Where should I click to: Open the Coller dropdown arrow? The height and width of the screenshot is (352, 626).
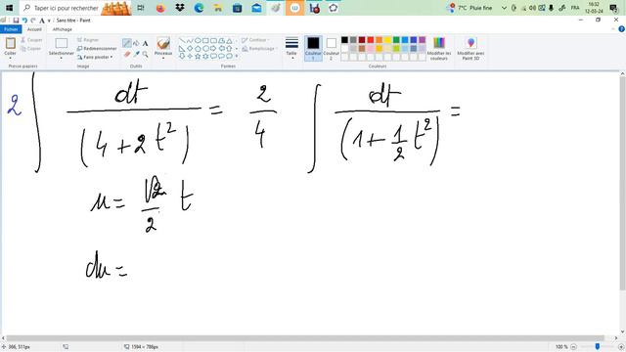11,59
